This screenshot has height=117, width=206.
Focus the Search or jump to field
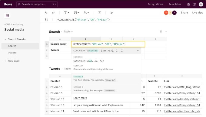click(37, 4)
